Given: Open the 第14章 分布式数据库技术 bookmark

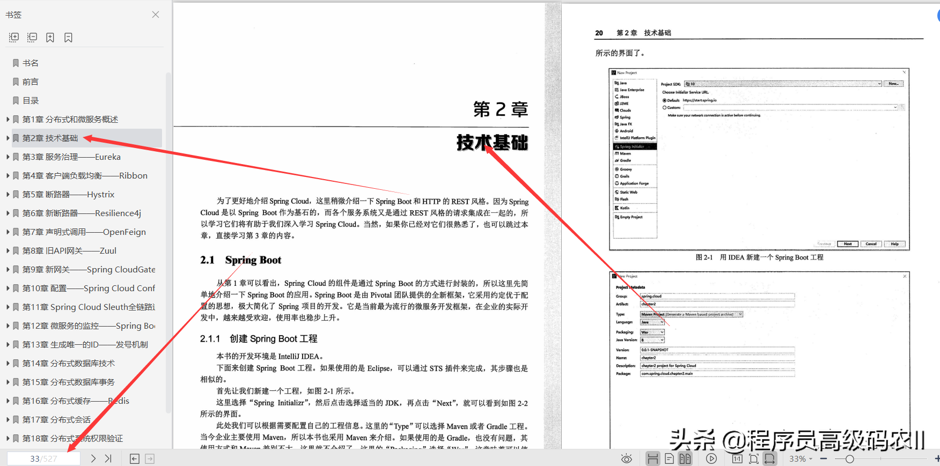Looking at the screenshot, I should [69, 363].
